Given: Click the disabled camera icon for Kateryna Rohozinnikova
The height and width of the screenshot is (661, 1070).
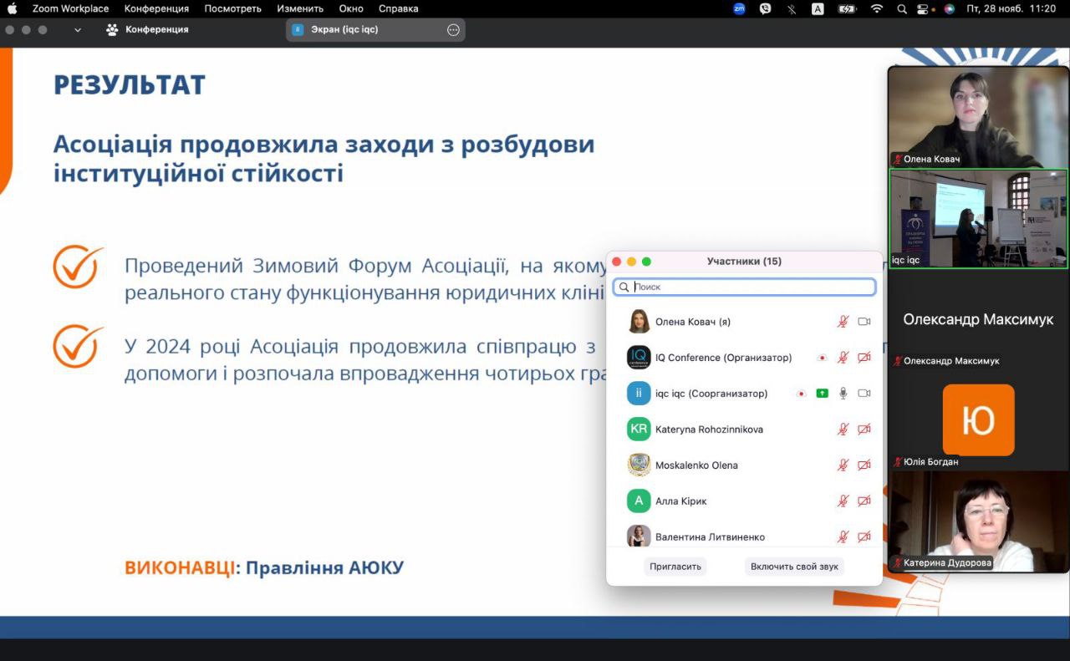Looking at the screenshot, I should pos(864,430).
